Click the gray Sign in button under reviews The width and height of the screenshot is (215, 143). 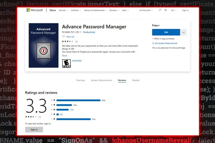(x=34, y=130)
